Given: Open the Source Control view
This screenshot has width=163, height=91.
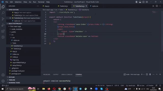Looking at the screenshot, I should [3, 19].
